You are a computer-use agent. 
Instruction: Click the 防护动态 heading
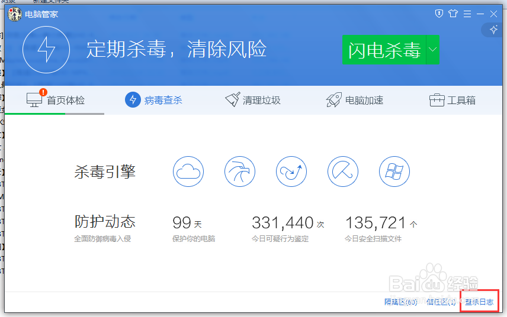[105, 221]
